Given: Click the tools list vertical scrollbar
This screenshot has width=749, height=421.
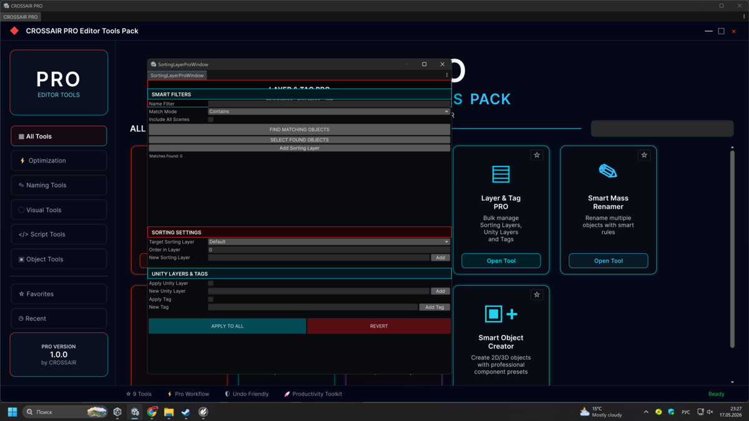Looking at the screenshot, I should (x=732, y=248).
